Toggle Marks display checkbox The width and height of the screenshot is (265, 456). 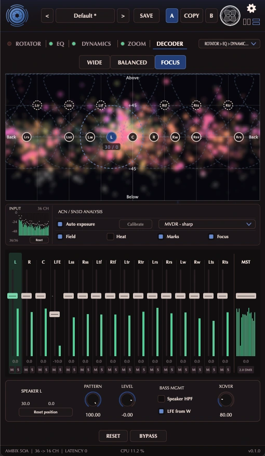pyautogui.click(x=161, y=237)
